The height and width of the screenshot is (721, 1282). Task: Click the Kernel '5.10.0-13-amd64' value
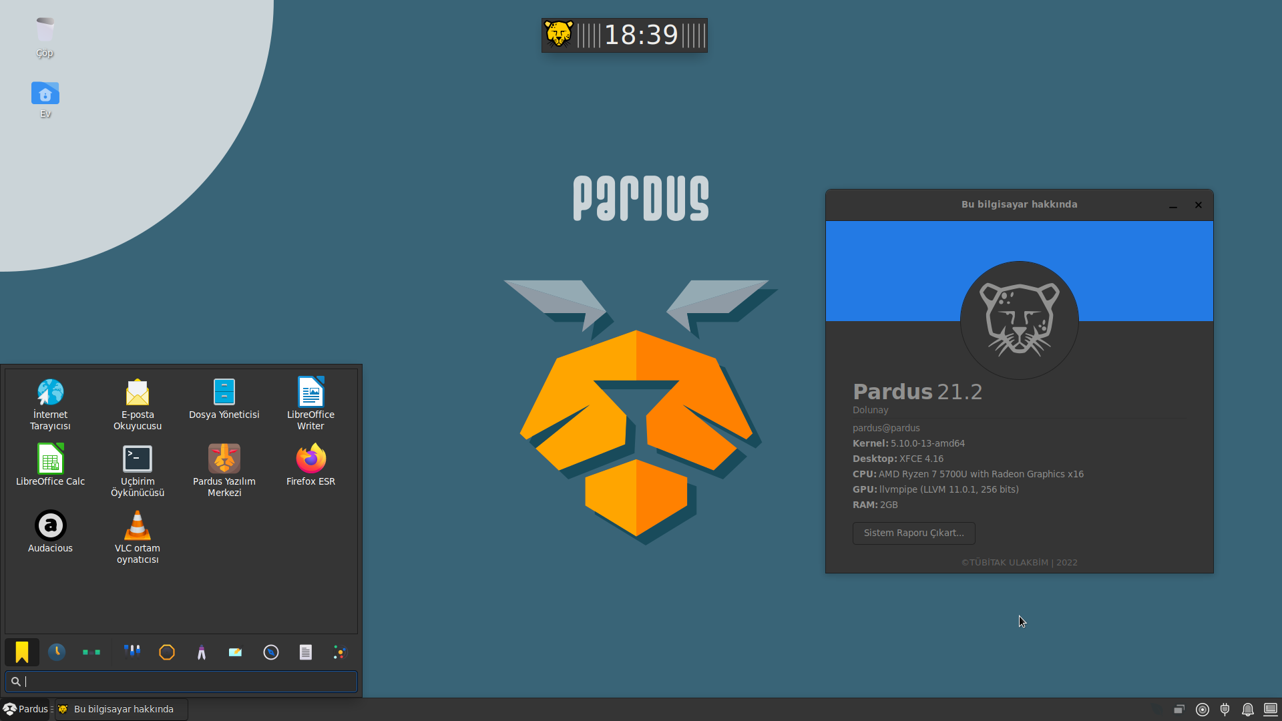pyautogui.click(x=927, y=443)
